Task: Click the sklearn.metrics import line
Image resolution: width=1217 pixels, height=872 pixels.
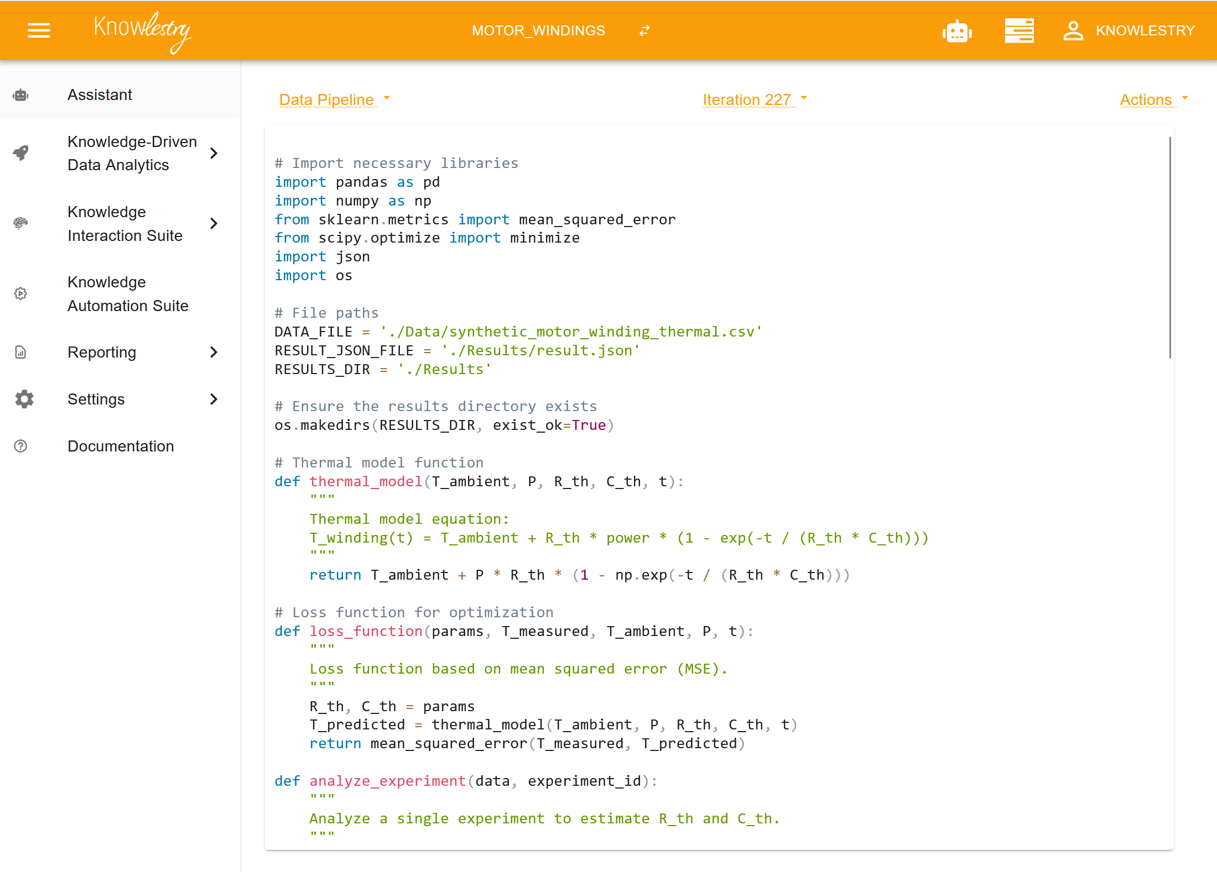Action: click(x=475, y=219)
